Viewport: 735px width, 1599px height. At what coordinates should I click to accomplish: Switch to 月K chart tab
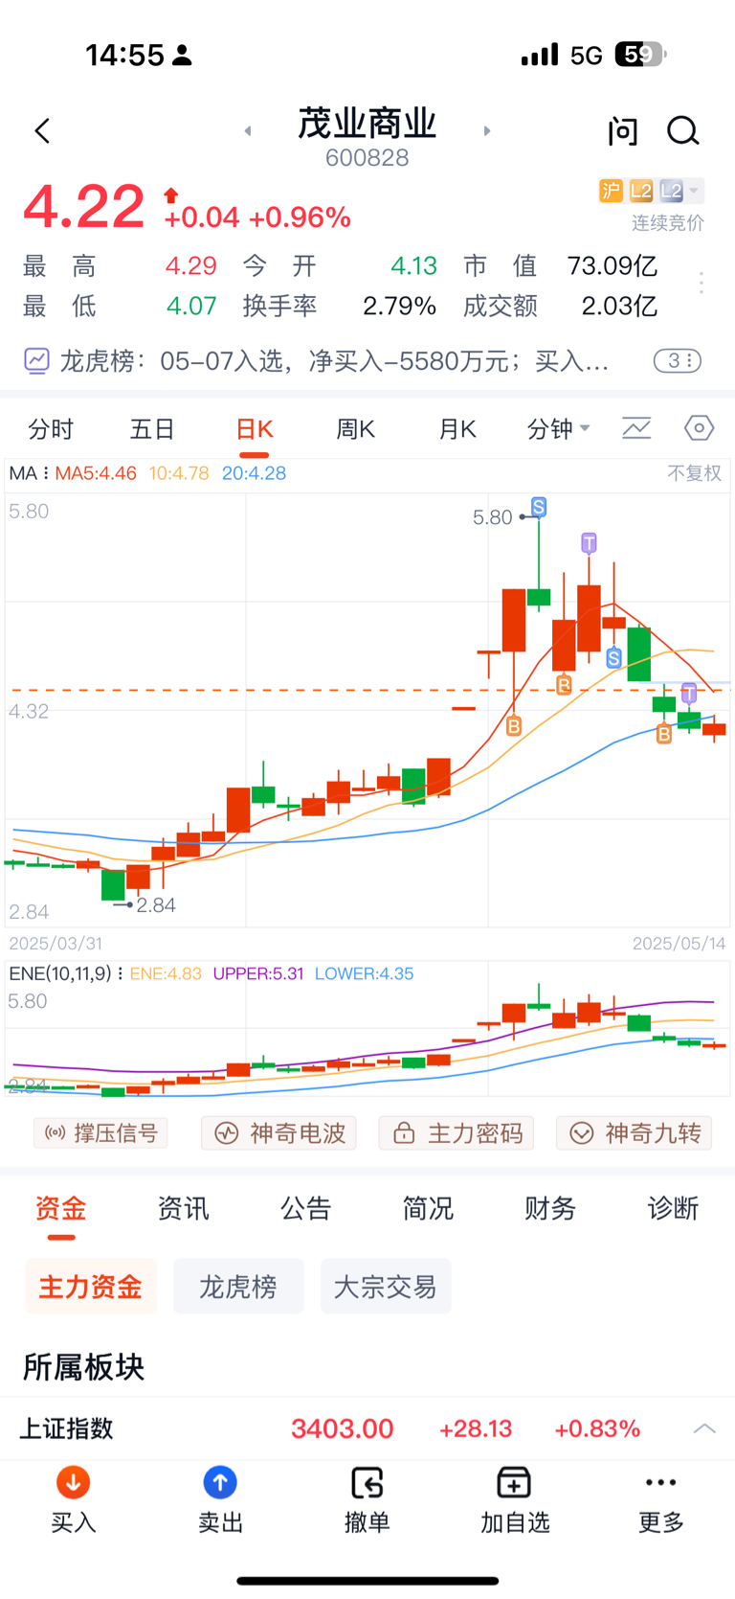pyautogui.click(x=457, y=429)
